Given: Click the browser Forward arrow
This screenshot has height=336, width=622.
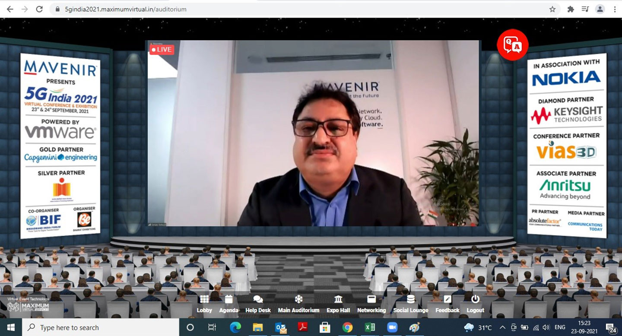Looking at the screenshot, I should point(25,9).
